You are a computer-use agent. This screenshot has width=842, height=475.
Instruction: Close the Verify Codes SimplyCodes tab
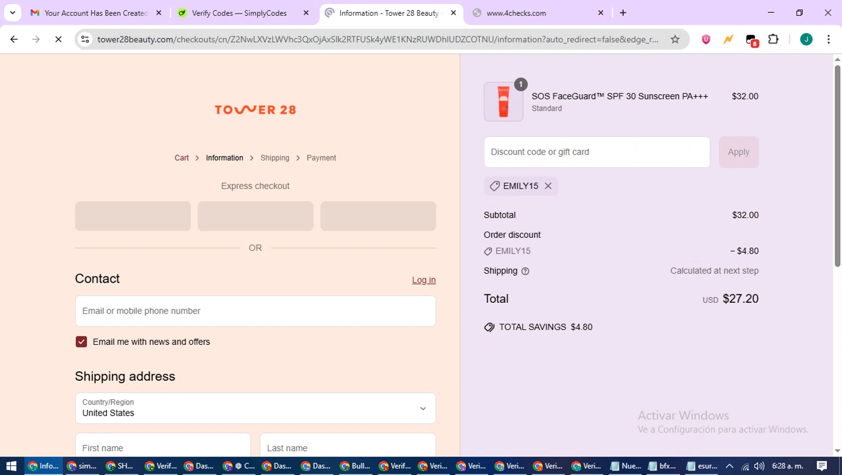pos(306,13)
